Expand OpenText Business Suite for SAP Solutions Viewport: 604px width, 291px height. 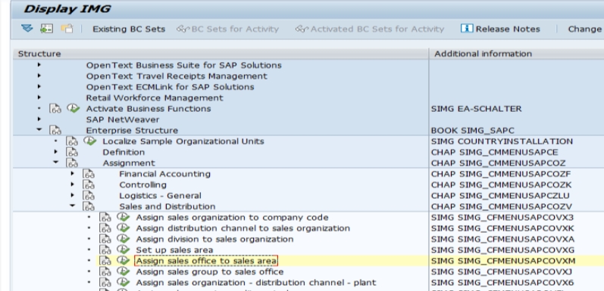pyautogui.click(x=39, y=65)
